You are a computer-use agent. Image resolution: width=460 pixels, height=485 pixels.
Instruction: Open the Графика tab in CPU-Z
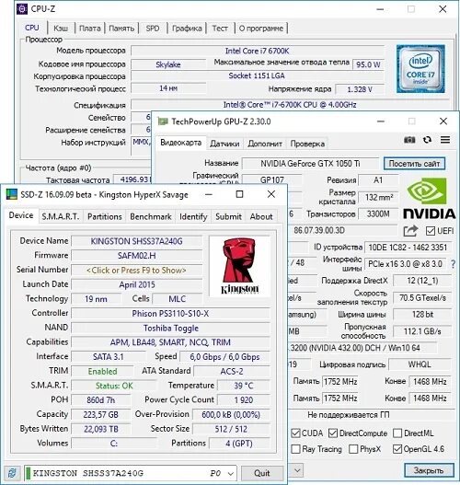pyautogui.click(x=187, y=29)
